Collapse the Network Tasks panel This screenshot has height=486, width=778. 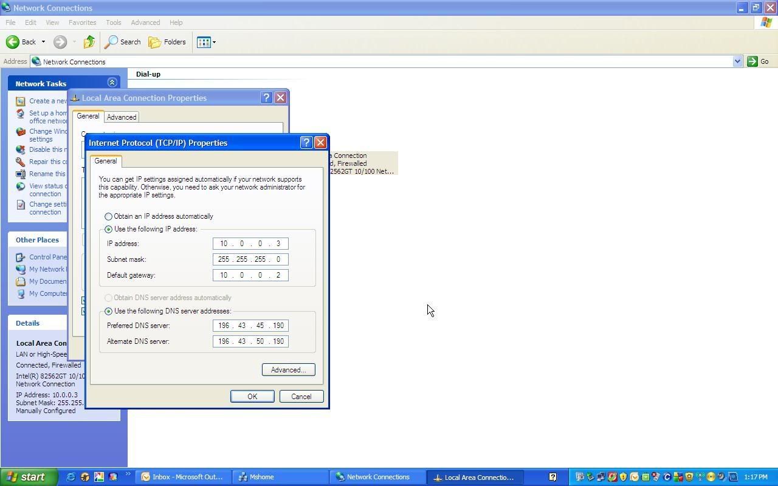click(112, 83)
